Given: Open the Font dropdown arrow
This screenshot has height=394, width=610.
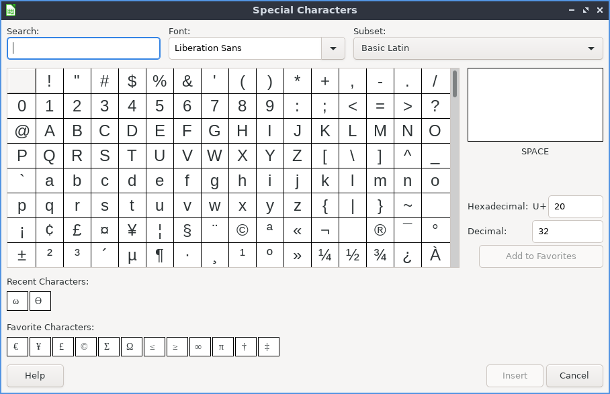Looking at the screenshot, I should click(x=333, y=48).
